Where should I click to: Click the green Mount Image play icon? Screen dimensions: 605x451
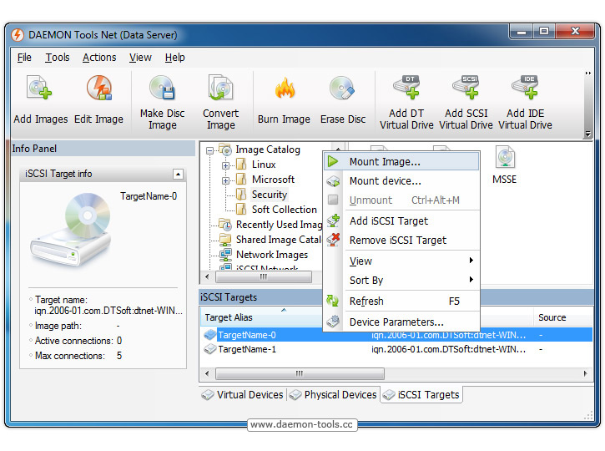click(333, 161)
